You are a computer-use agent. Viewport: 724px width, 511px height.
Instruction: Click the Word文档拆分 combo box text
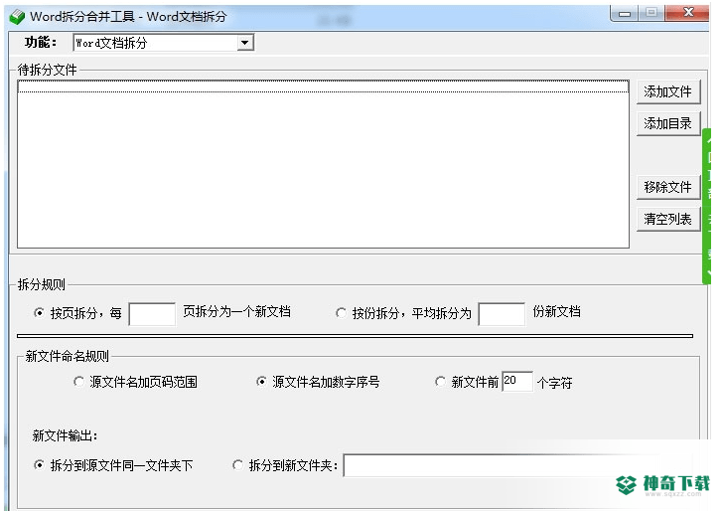[111, 43]
